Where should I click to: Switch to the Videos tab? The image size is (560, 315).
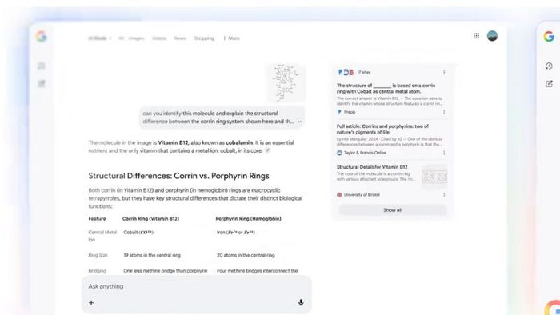tap(159, 38)
